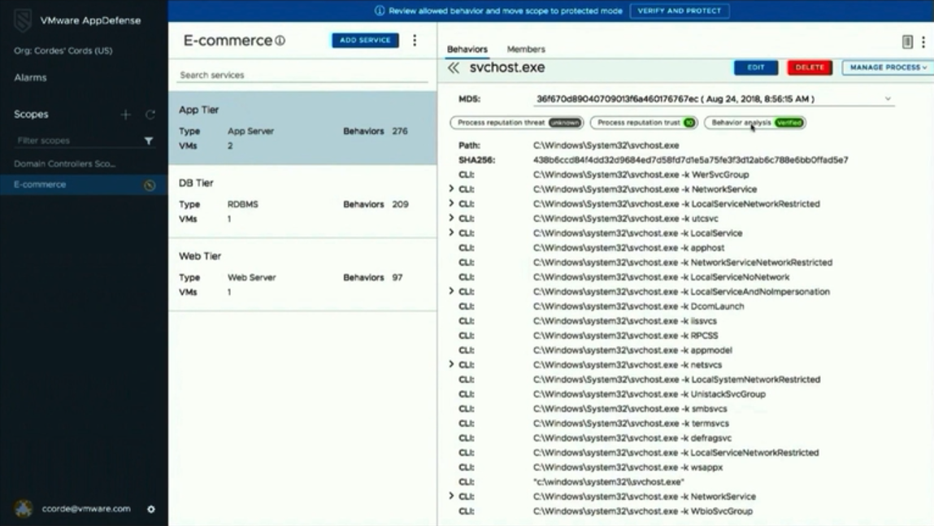
Task: Click the E-commerce scope status icon in sidebar
Action: [150, 185]
